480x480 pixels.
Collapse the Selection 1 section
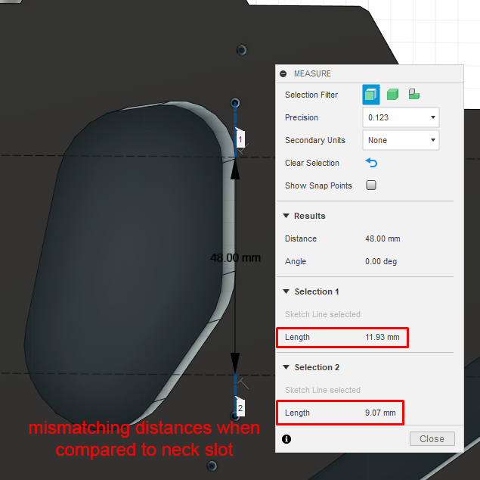coord(286,291)
